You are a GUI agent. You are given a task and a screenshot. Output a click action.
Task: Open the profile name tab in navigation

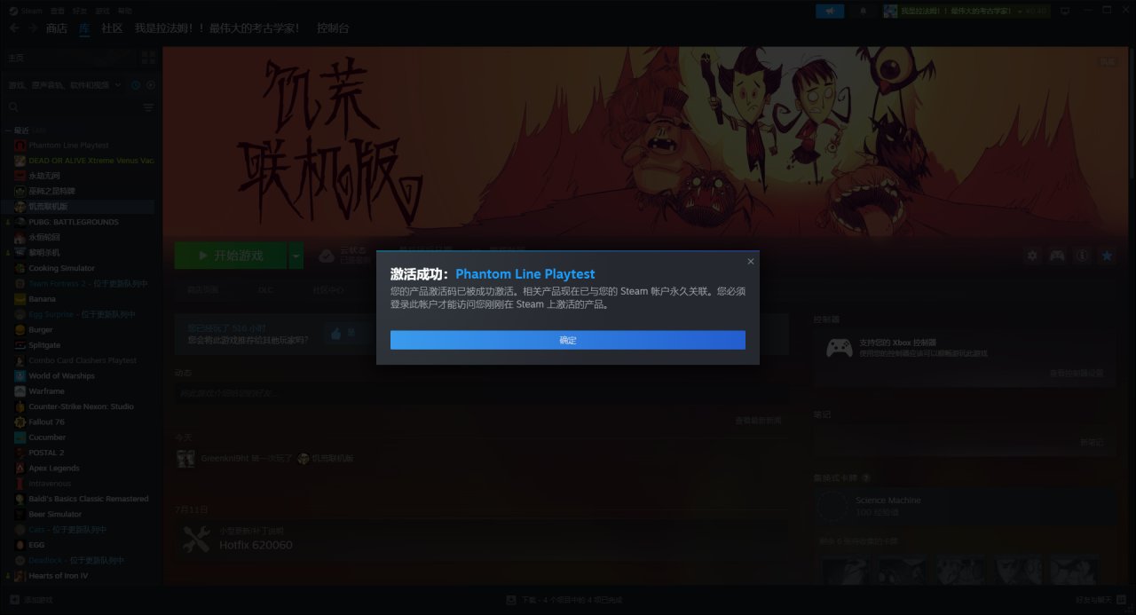point(217,28)
